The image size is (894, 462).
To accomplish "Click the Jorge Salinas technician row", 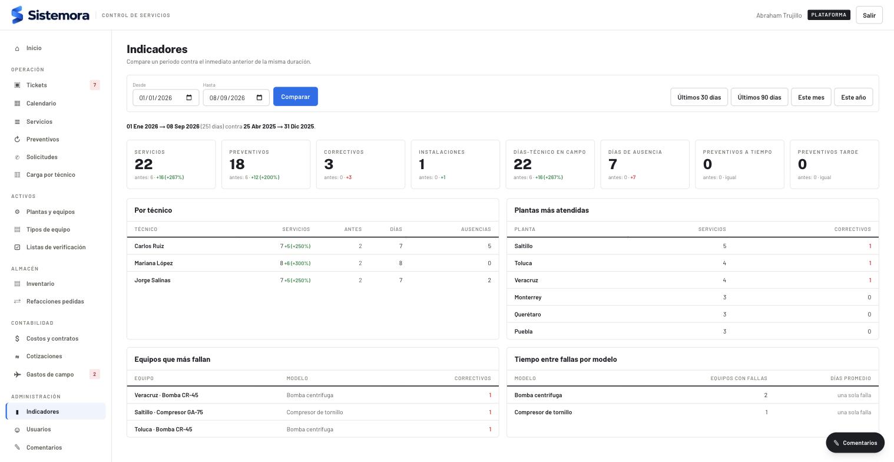I will [313, 280].
